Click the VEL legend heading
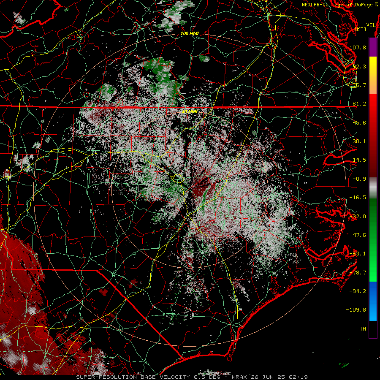The height and width of the screenshot is (380, 380). pyautogui.click(x=371, y=25)
